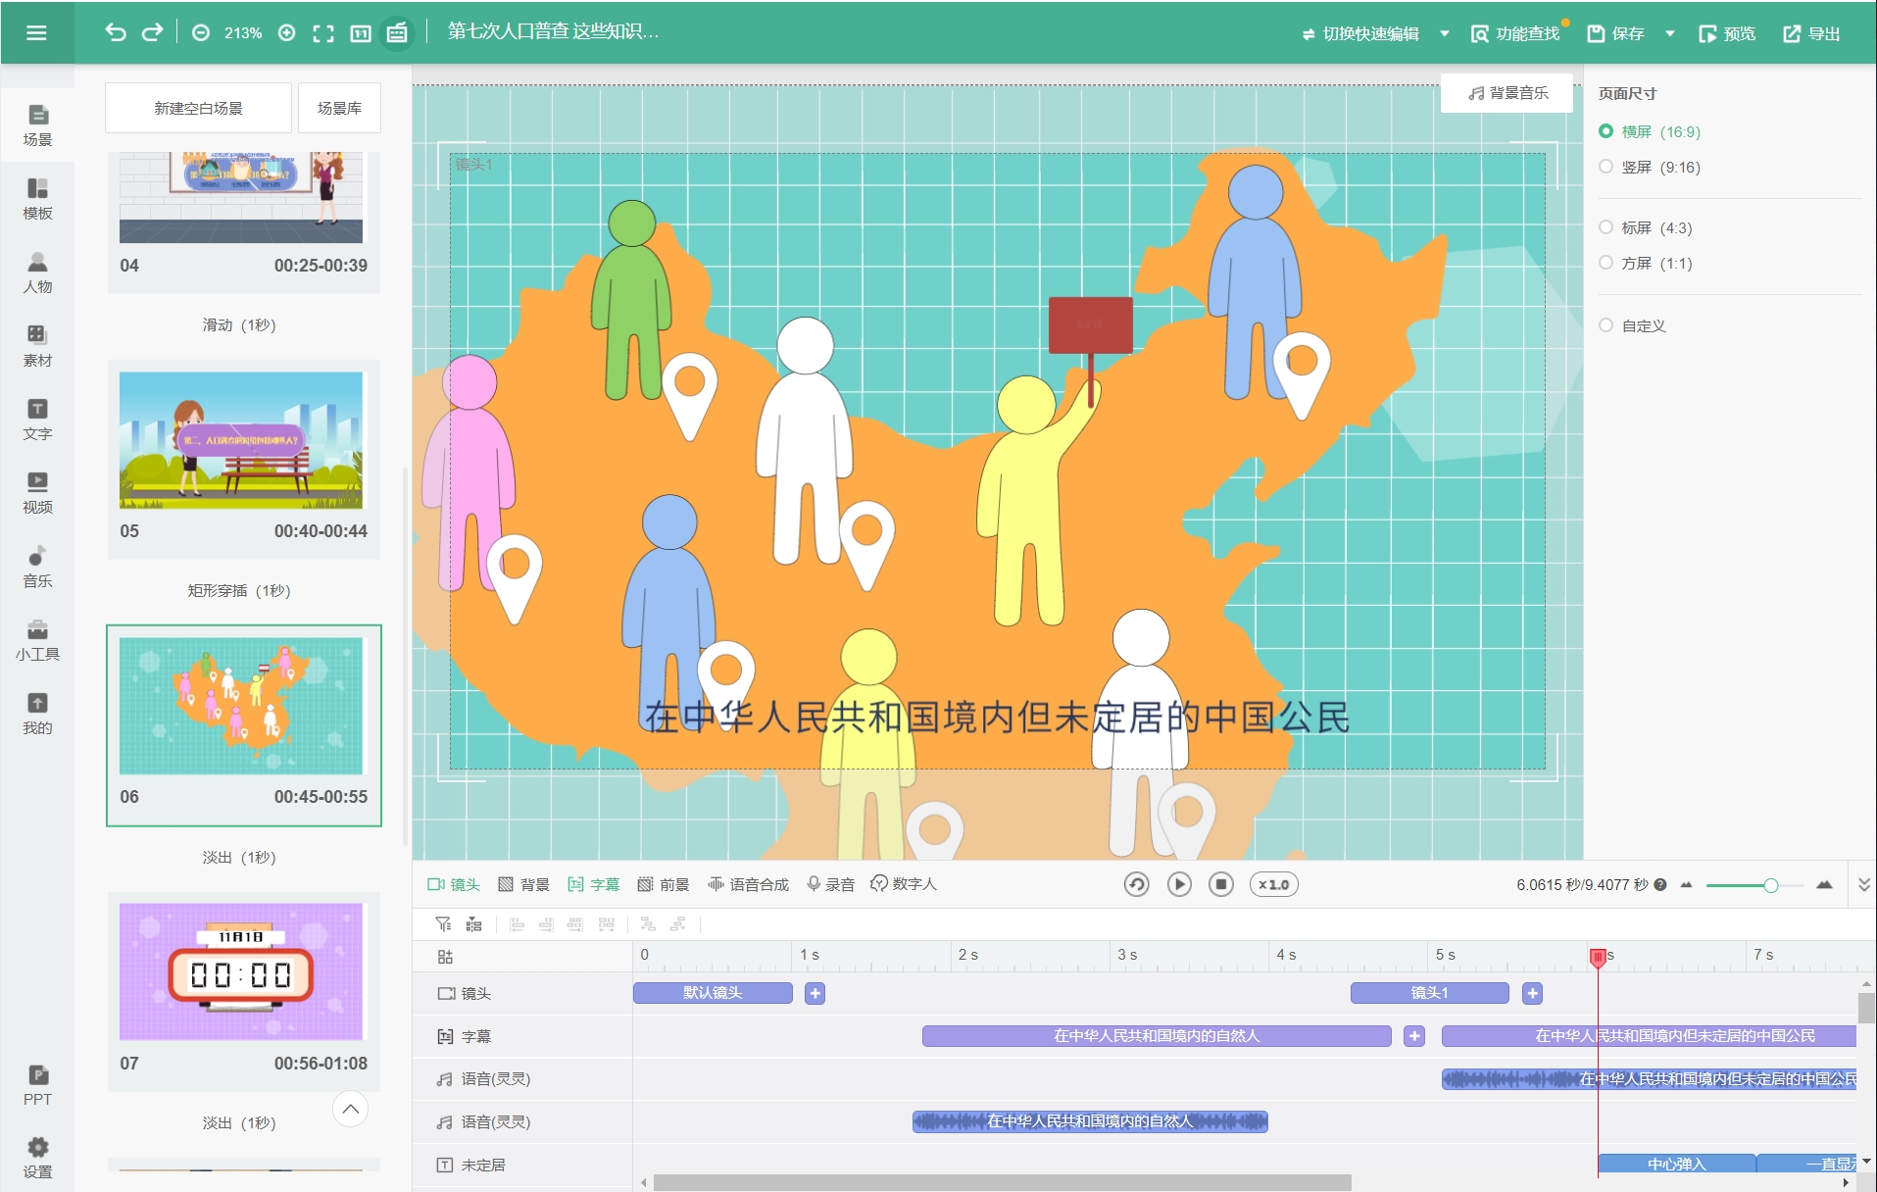Click scroll-down arrow of timeline scrollbar
1877x1192 pixels.
tap(1866, 1161)
